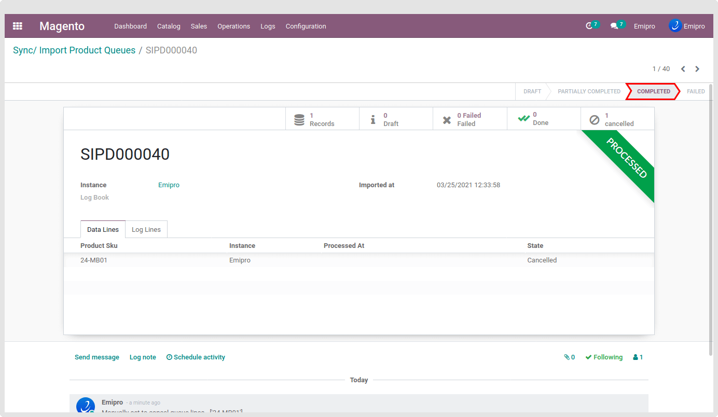
Task: Open the Sales menu
Action: click(x=199, y=26)
